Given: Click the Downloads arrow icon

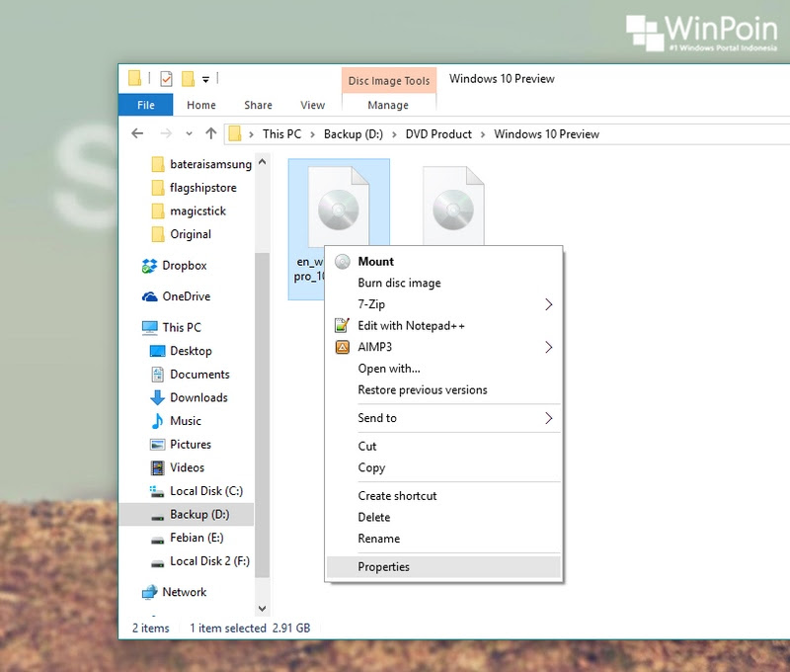Looking at the screenshot, I should pyautogui.click(x=158, y=397).
